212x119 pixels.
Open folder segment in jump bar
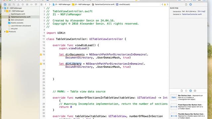click(x=81, y=4)
